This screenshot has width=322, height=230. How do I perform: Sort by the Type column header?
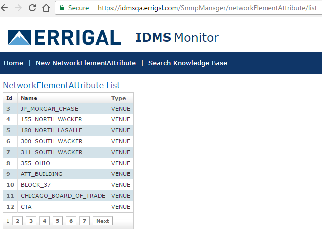pyautogui.click(x=118, y=98)
